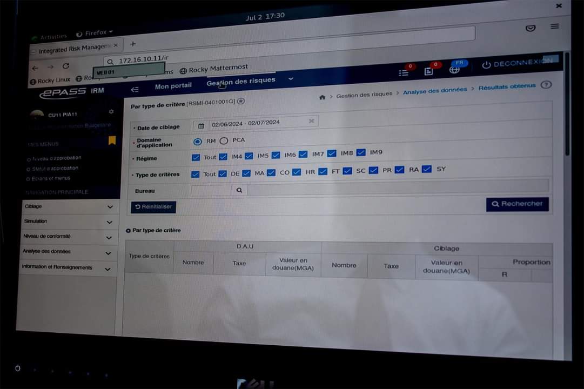The width and height of the screenshot is (584, 389).
Task: Open Analyse des données breadcrumb link
Action: 435,91
